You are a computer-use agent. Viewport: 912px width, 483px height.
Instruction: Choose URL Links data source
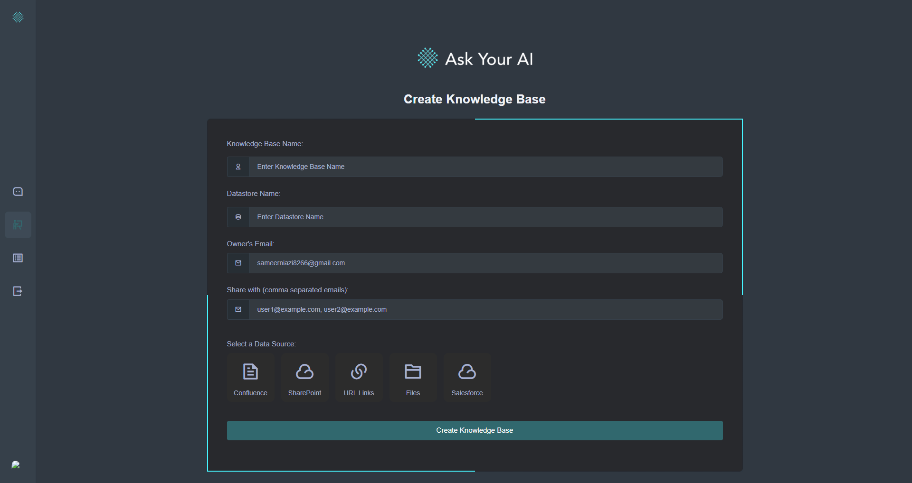tap(359, 378)
